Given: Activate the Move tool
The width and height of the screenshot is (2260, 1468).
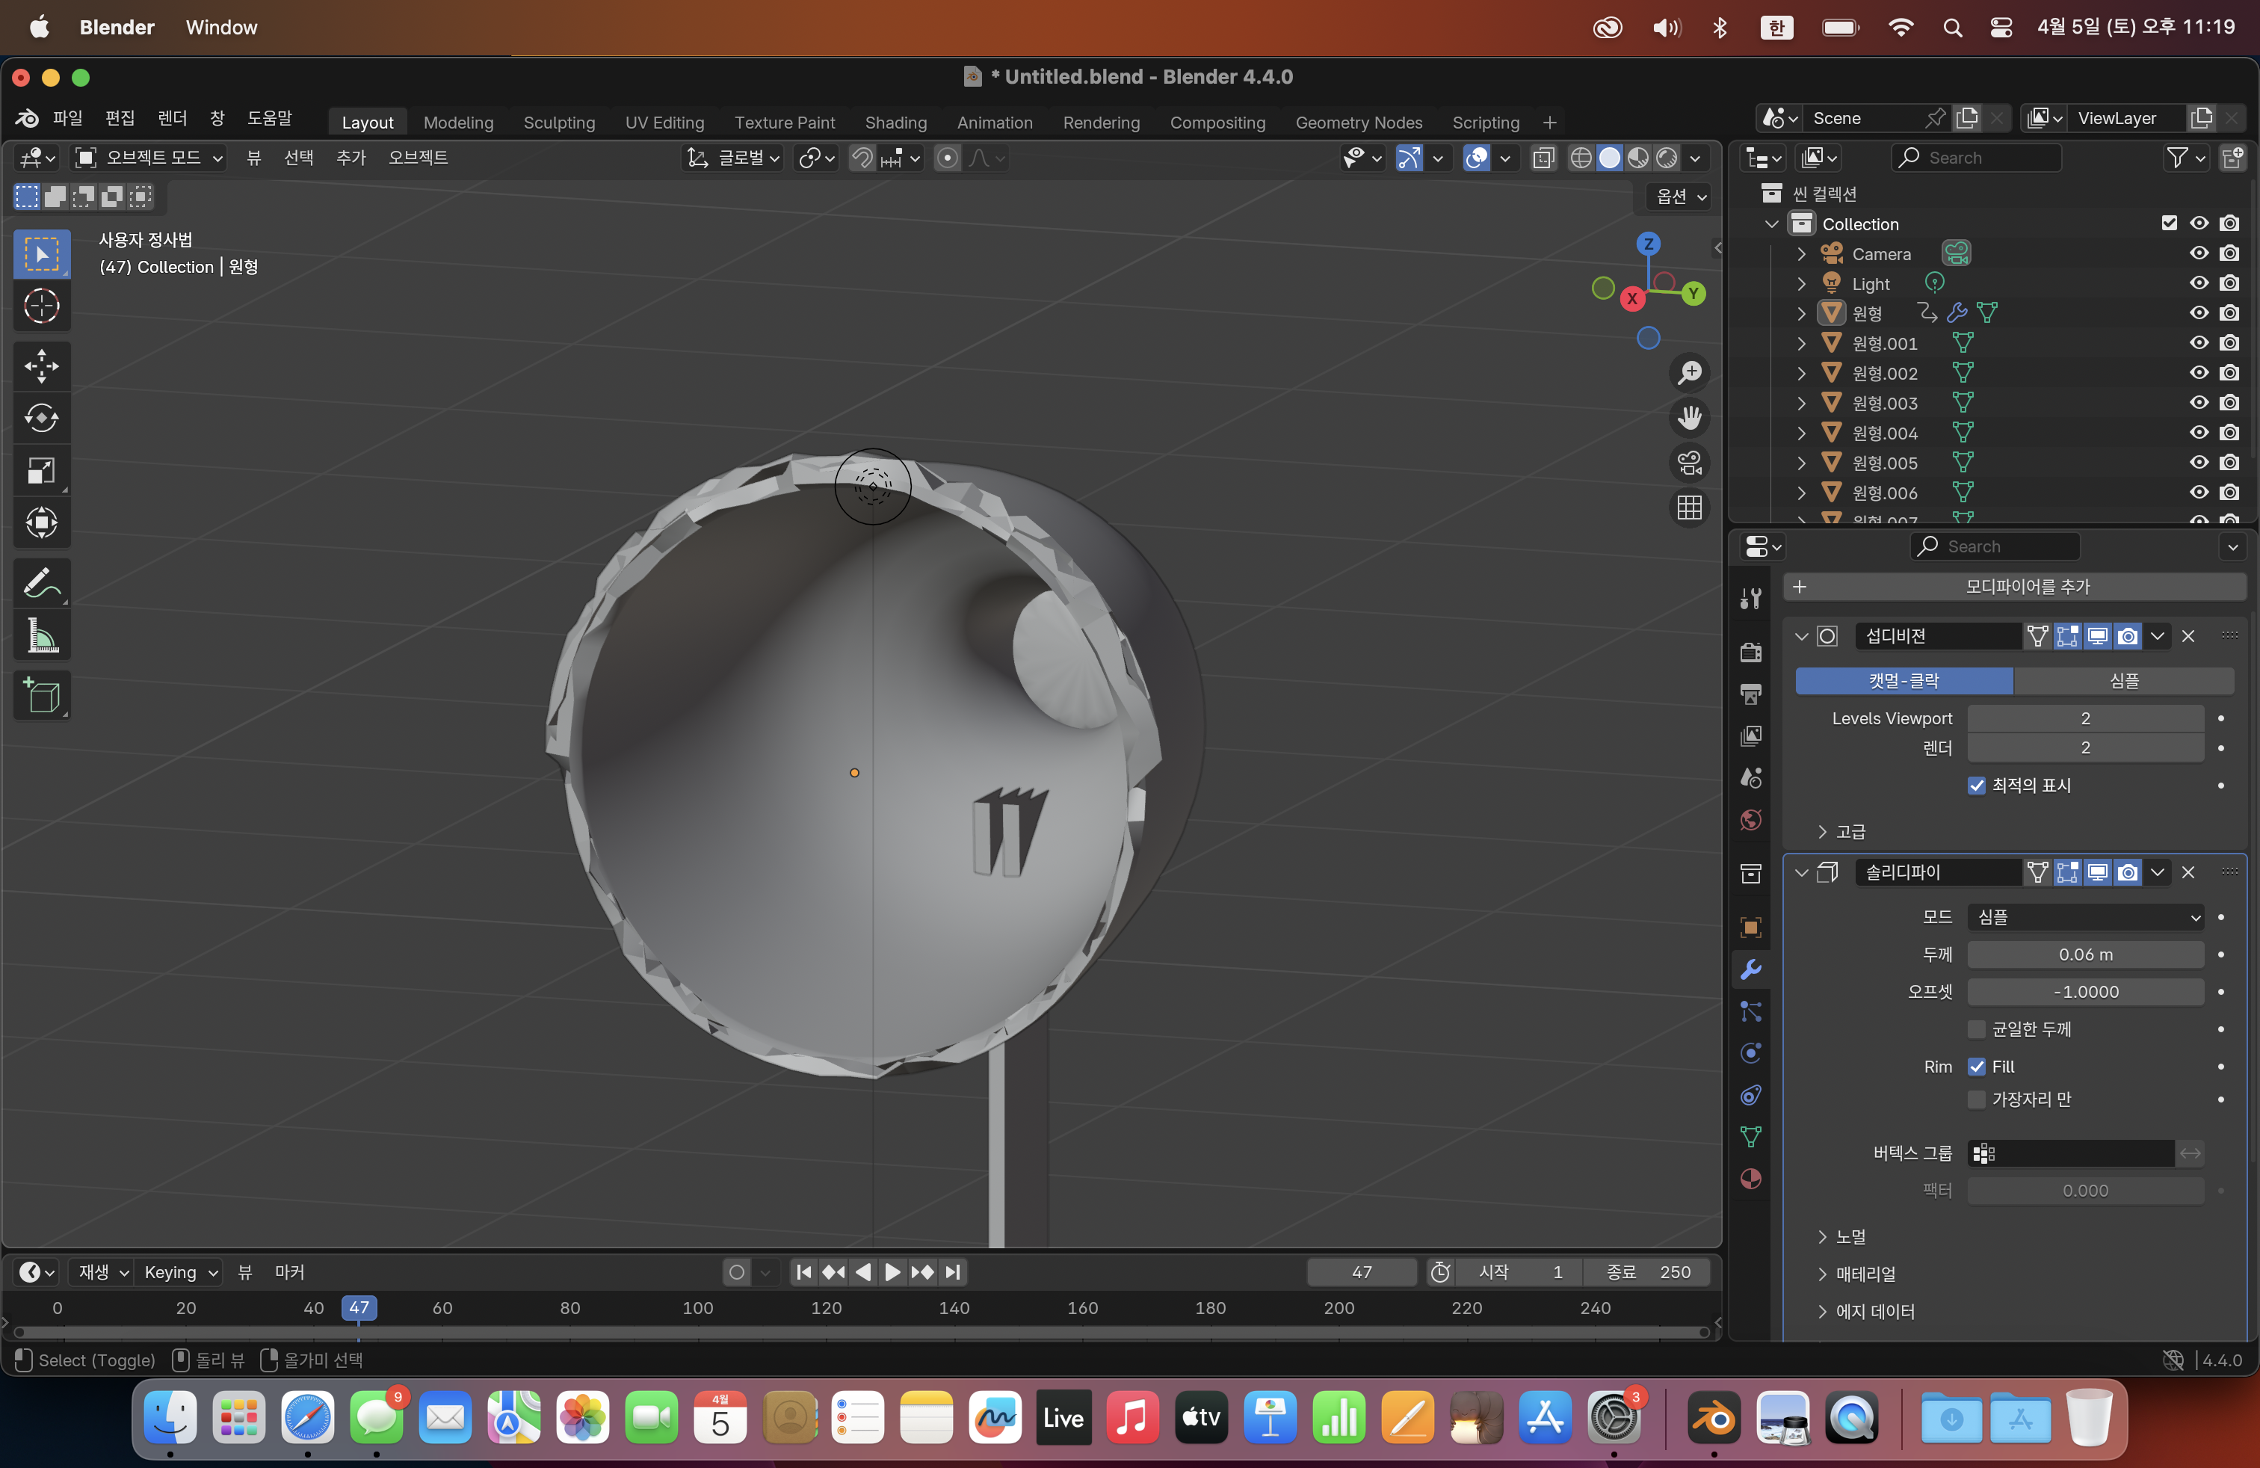Looking at the screenshot, I should click(x=42, y=366).
